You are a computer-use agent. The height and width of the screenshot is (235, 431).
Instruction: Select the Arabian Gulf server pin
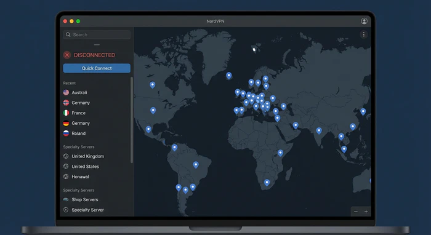click(x=296, y=125)
